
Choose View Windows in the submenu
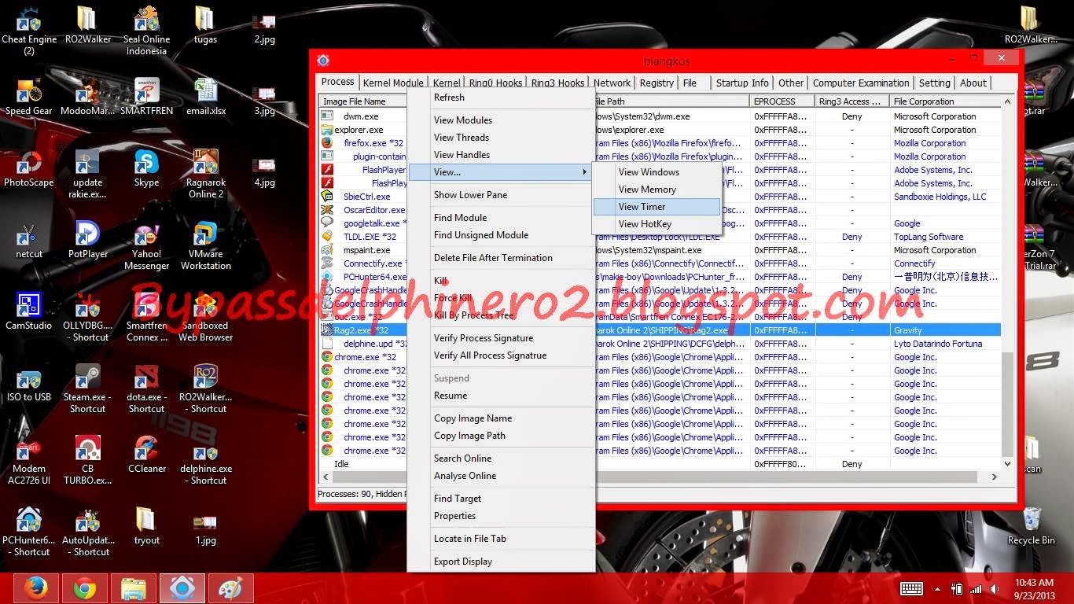pyautogui.click(x=657, y=172)
